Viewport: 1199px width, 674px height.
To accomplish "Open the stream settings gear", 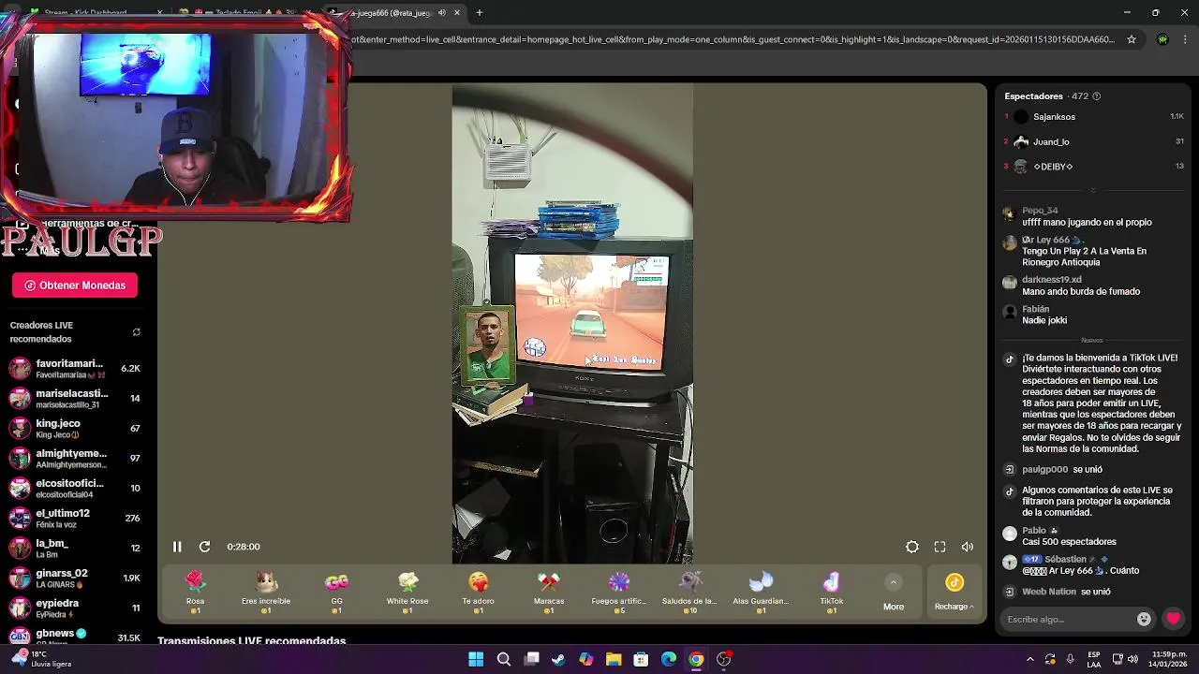I will (911, 547).
